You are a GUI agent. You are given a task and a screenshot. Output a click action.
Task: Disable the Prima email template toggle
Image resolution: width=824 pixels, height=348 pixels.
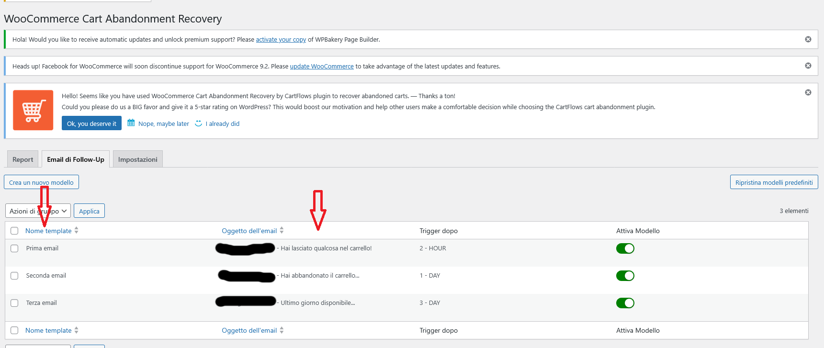(625, 248)
